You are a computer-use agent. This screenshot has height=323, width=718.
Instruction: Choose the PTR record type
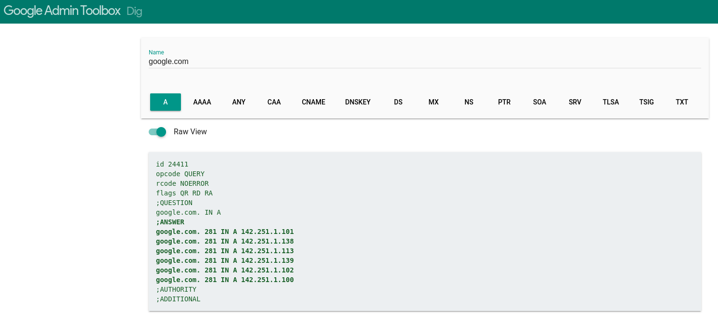504,102
